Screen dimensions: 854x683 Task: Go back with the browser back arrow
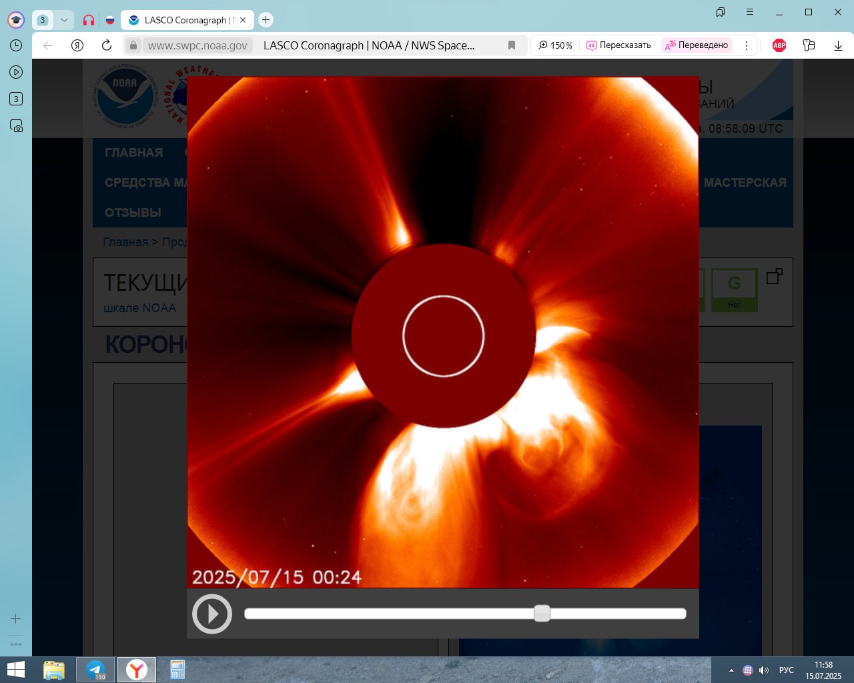point(48,45)
